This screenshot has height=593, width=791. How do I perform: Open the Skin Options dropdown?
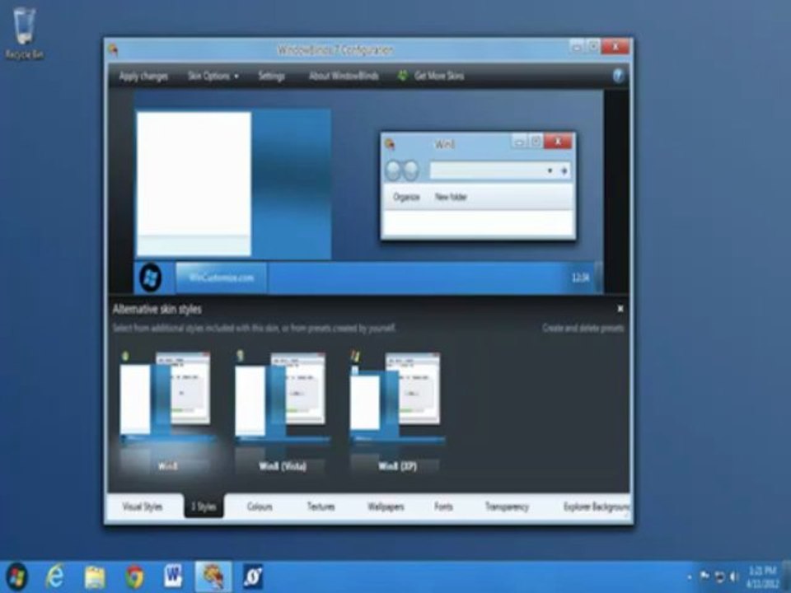(213, 76)
